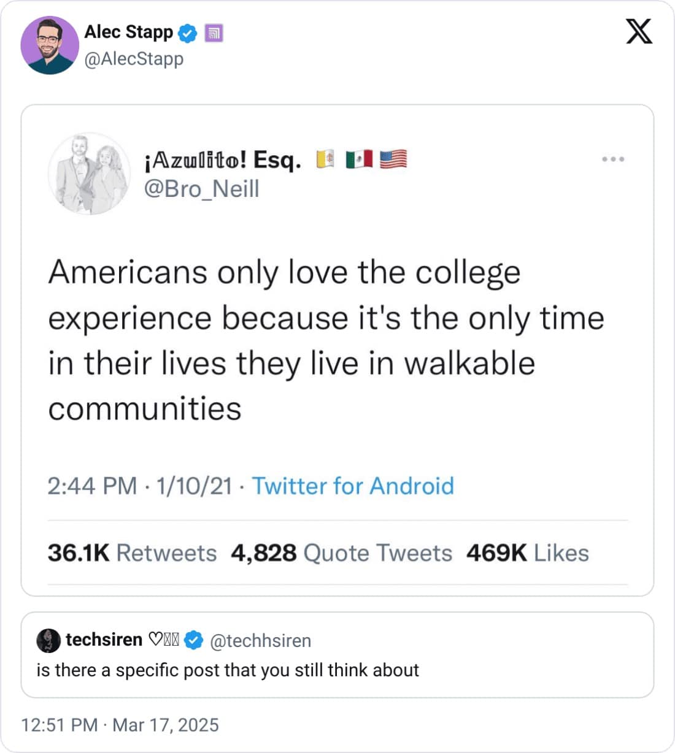Click the X logo in the corner
Viewport: 675px width, 753px height.
click(639, 30)
